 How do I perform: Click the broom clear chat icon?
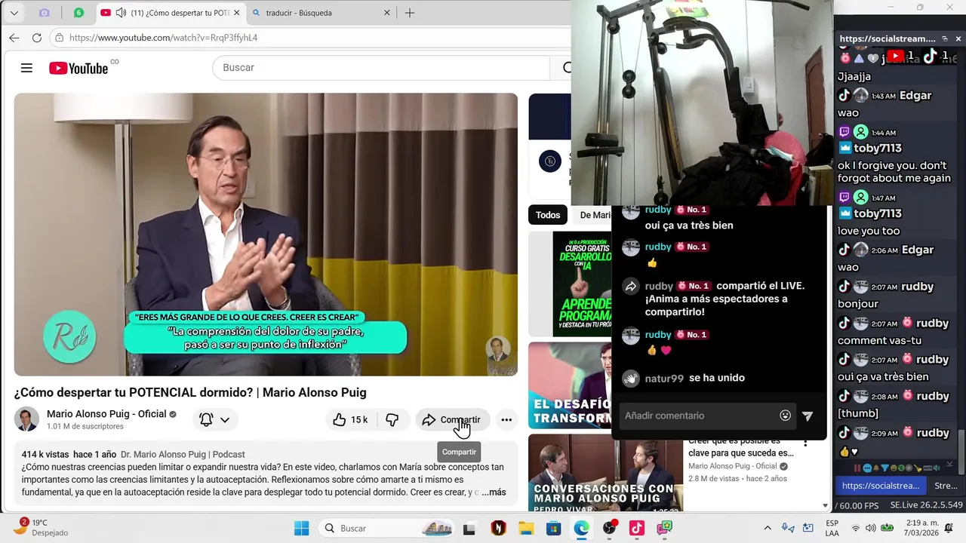[918, 468]
